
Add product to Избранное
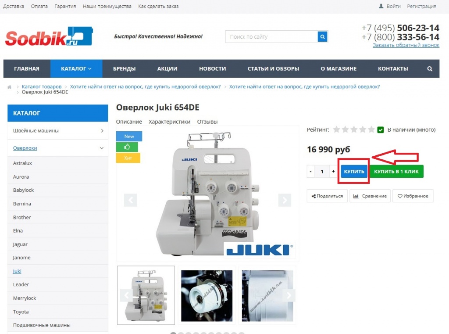[x=413, y=196]
